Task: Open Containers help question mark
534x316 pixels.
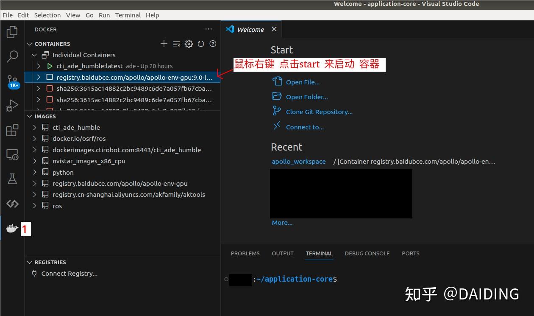Action: pyautogui.click(x=213, y=44)
